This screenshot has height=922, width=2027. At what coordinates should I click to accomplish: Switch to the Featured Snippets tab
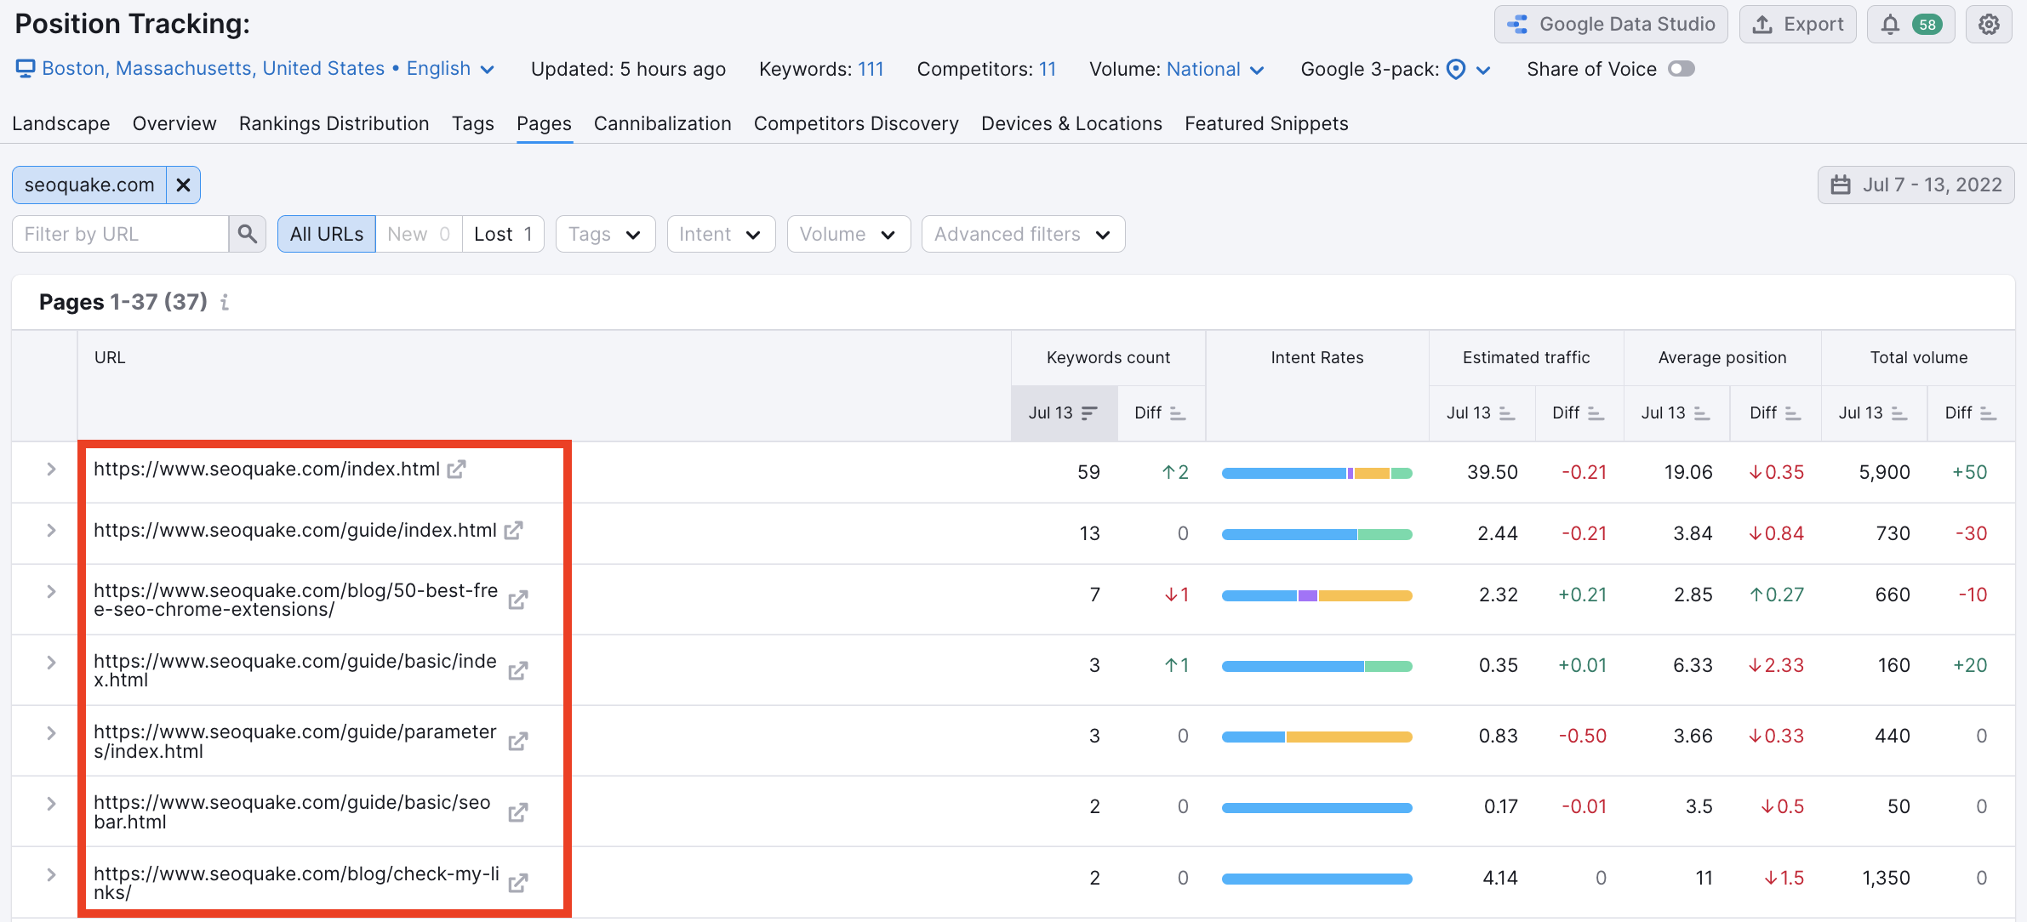coord(1266,124)
